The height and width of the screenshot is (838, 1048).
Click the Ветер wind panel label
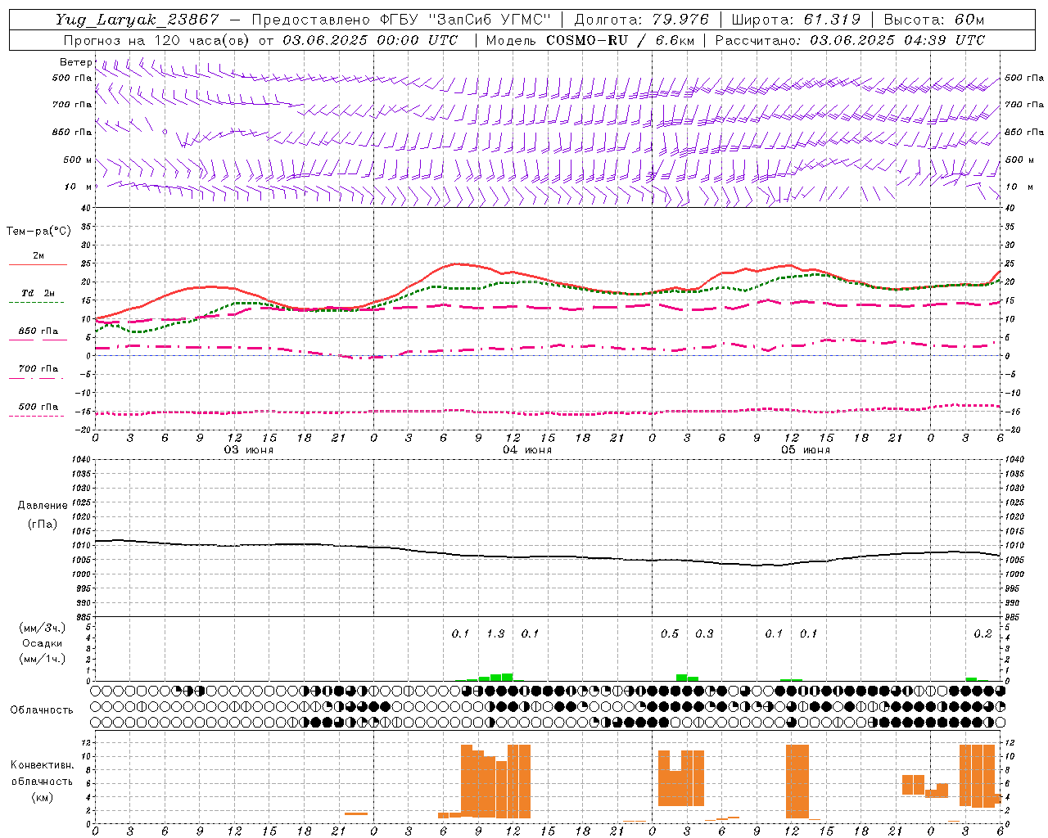click(76, 62)
